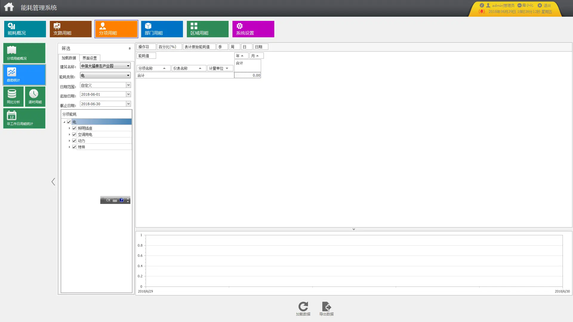Click the home icon in title bar

[x=9, y=7]
